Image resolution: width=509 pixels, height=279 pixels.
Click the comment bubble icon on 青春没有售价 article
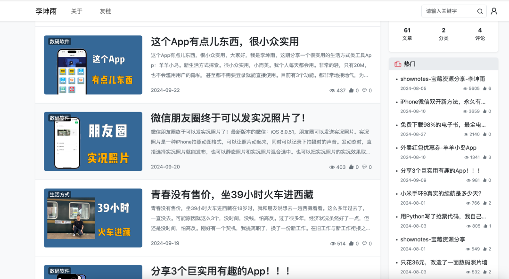coord(365,243)
